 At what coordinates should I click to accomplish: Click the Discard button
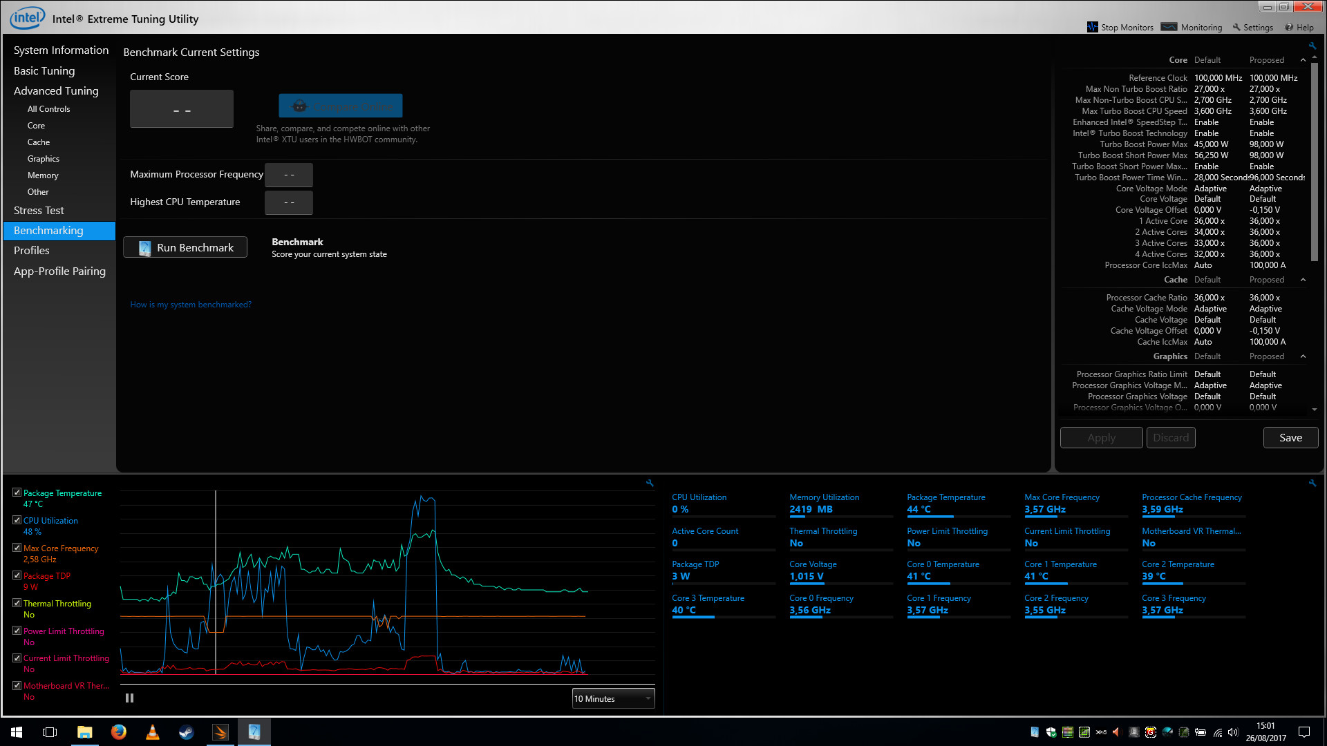point(1171,437)
